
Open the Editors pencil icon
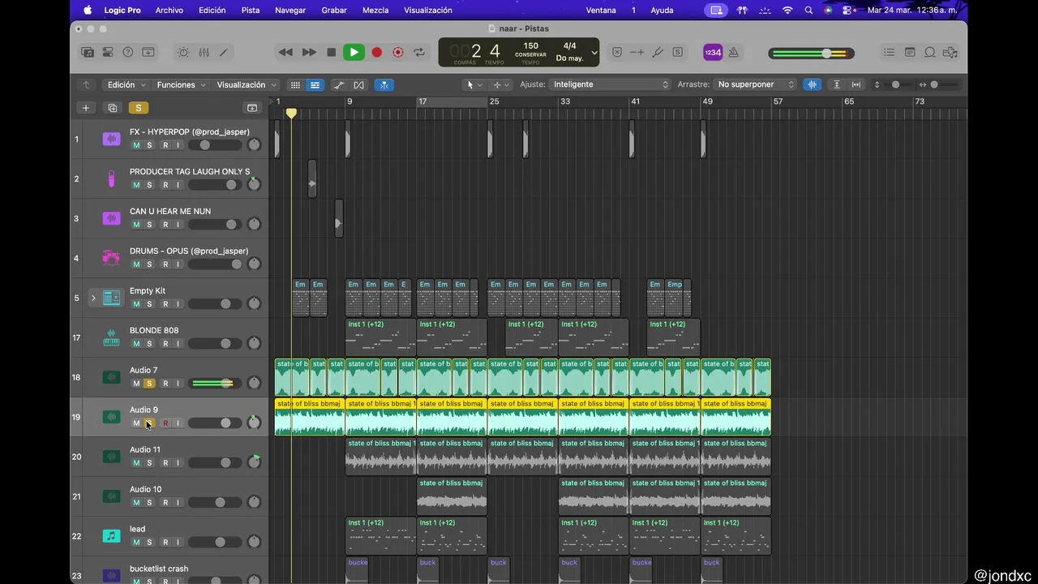tap(224, 52)
